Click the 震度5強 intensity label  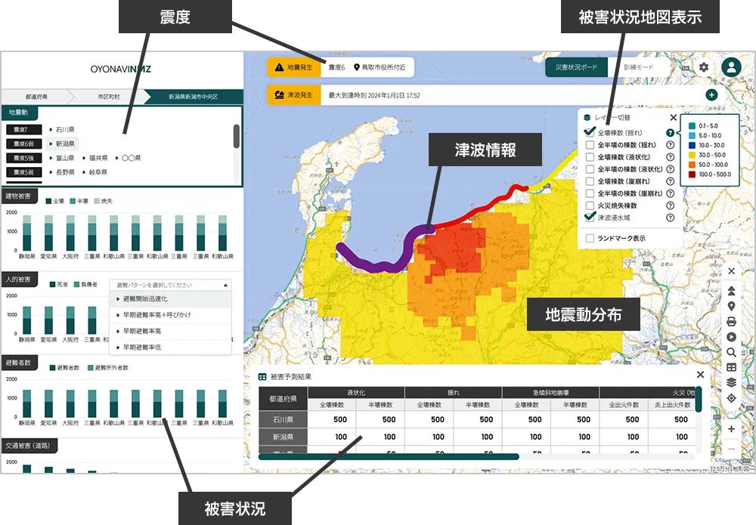click(23, 158)
